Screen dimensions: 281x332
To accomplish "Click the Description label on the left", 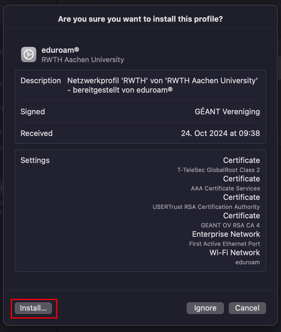I will click(41, 81).
